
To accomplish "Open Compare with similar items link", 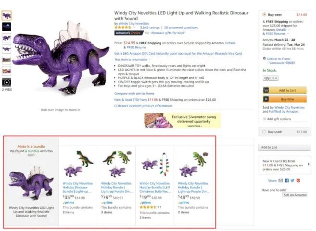I will (x=134, y=94).
